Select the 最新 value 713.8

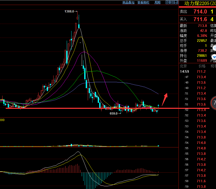[x=202, y=26]
